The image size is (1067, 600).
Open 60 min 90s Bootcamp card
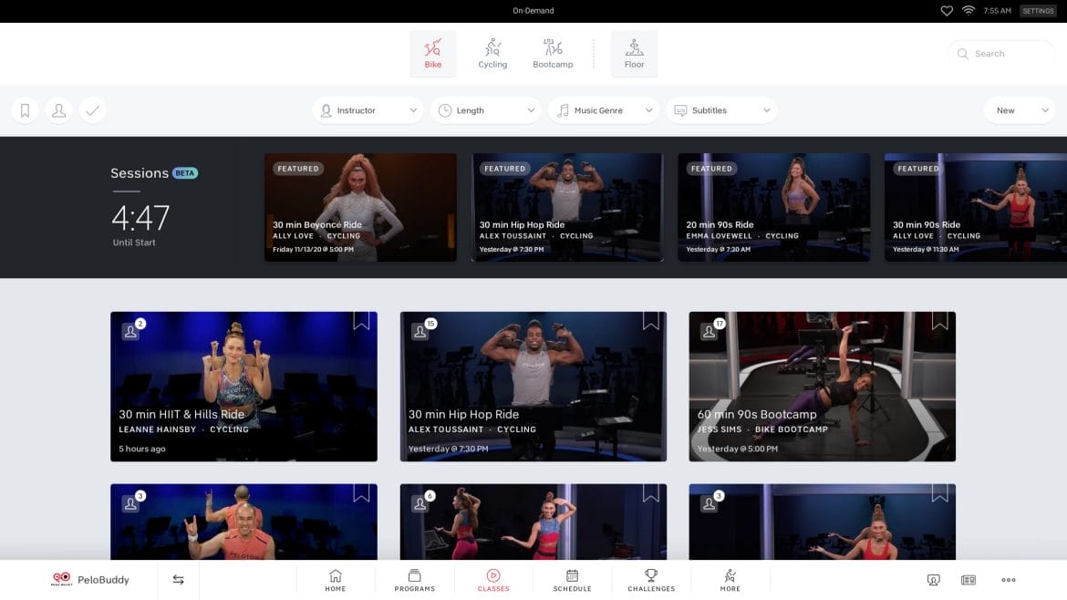click(822, 387)
